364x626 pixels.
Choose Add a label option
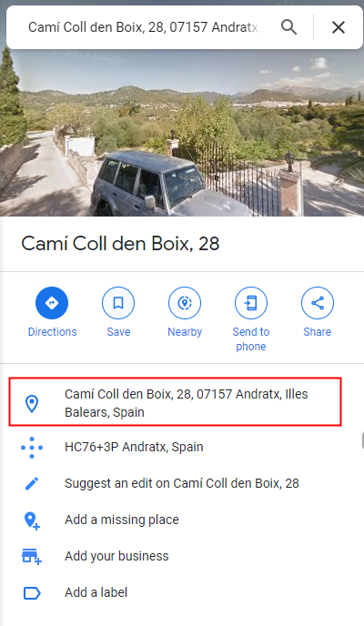[x=96, y=592]
